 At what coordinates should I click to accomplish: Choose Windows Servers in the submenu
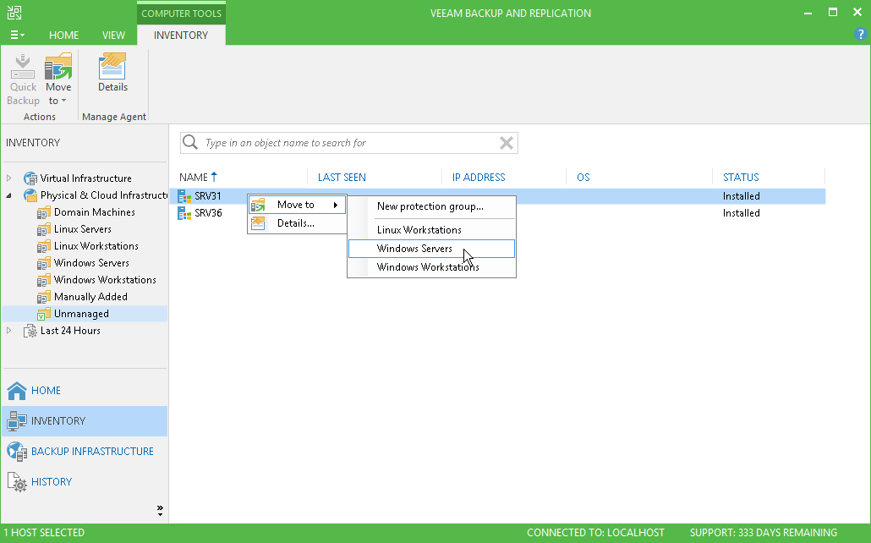click(431, 249)
